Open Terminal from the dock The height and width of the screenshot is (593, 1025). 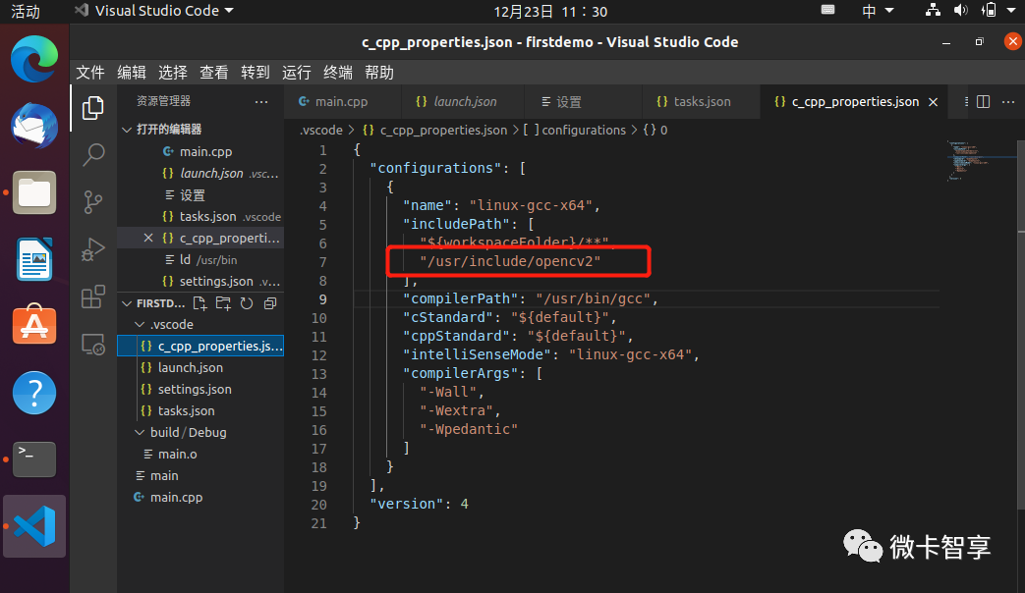34,459
